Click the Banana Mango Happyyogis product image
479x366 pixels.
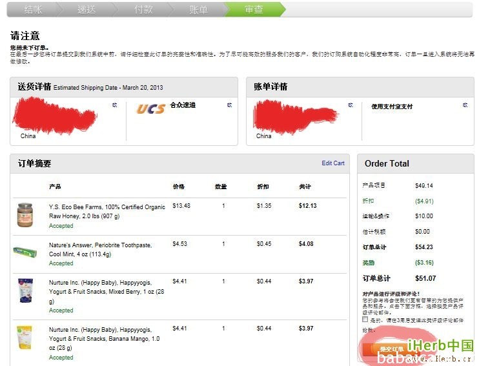point(25,338)
